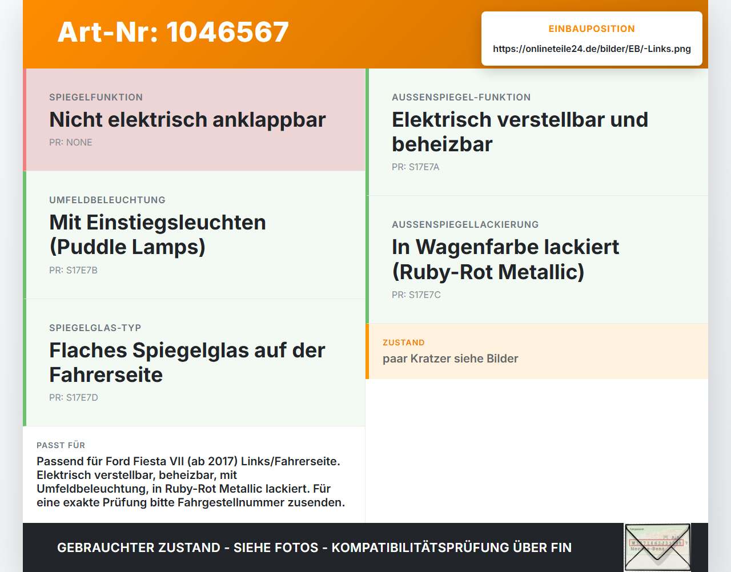Click the ZUSTAND note box
This screenshot has width=731, height=572.
537,351
